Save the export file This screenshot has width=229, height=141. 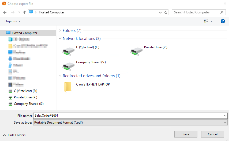coord(186,134)
